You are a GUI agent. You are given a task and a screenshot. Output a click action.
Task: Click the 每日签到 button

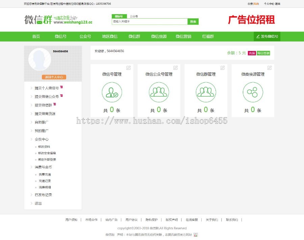click(x=263, y=53)
